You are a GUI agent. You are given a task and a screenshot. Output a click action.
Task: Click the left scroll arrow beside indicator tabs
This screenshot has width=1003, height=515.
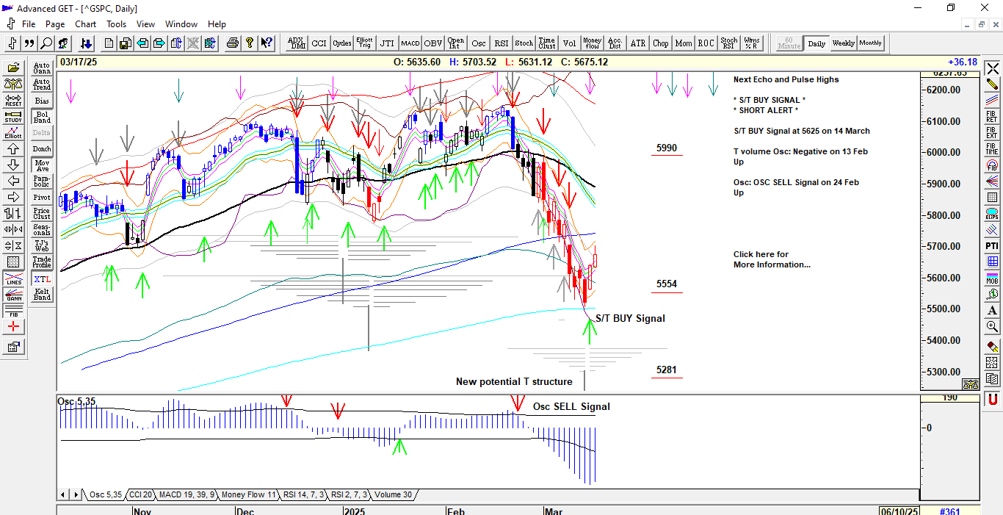[x=64, y=494]
